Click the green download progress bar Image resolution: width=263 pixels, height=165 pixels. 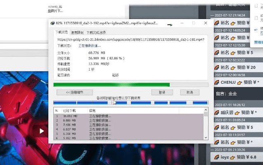131,85
